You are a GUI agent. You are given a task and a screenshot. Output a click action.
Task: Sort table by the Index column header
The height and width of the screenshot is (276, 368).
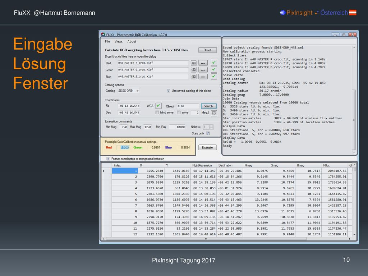coord(125,165)
